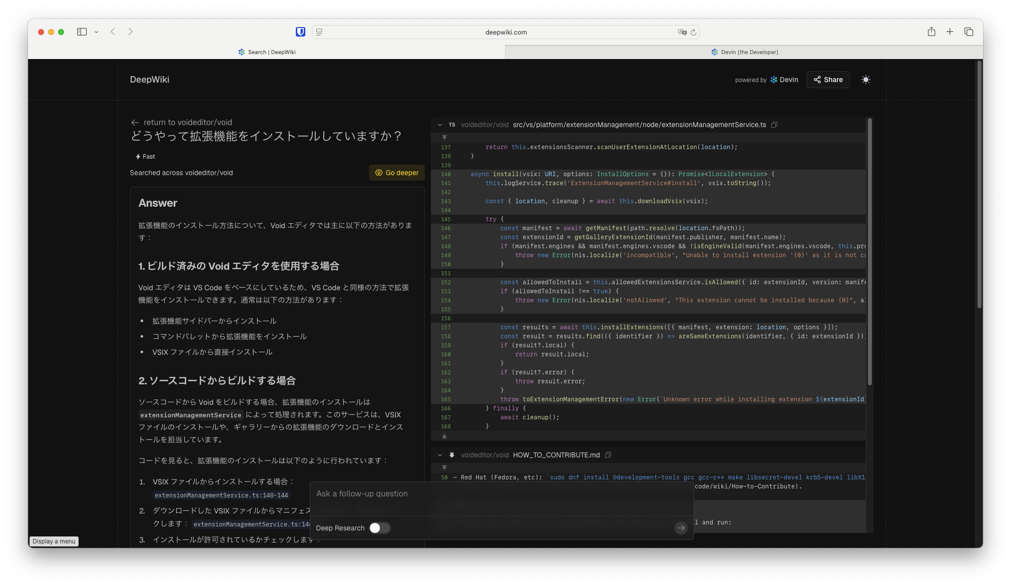Click the Share button
Screen dimensions: 1011x585
(x=828, y=80)
